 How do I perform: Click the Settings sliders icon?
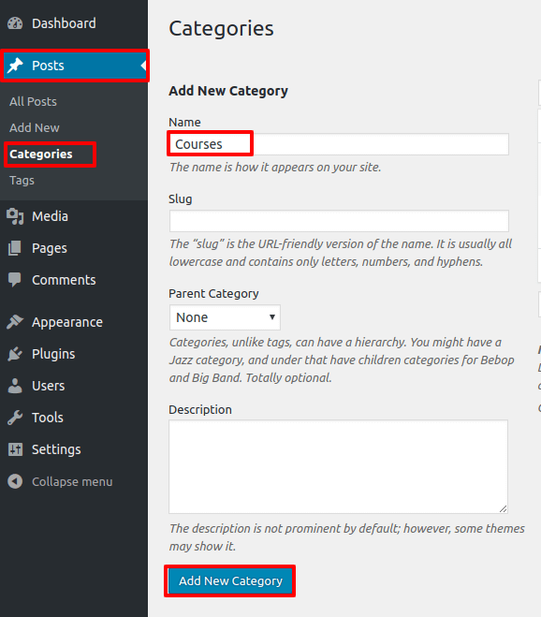pyautogui.click(x=15, y=449)
